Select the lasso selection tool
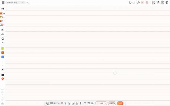This screenshot has width=170, height=106. 3,39
